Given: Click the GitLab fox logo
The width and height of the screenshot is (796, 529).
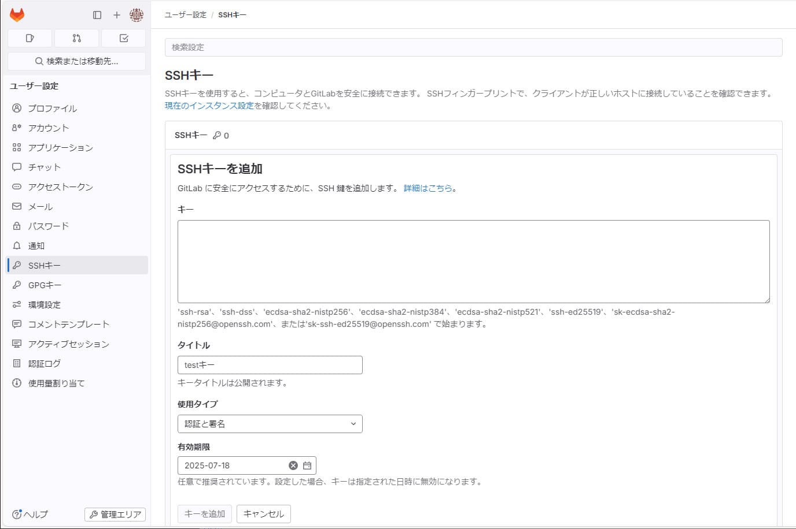Looking at the screenshot, I should (17, 15).
